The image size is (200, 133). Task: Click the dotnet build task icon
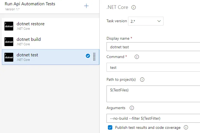coord(9,42)
